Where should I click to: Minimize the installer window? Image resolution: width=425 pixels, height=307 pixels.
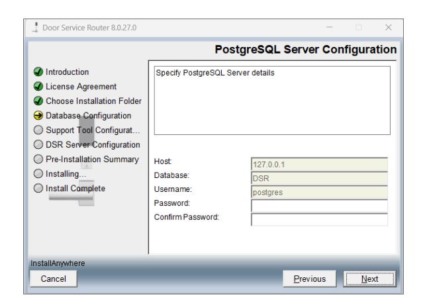[329, 27]
